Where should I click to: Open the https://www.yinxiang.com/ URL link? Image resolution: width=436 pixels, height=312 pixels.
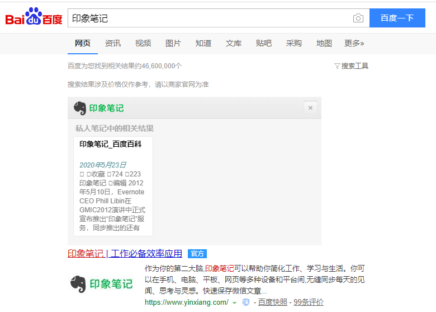(187, 302)
